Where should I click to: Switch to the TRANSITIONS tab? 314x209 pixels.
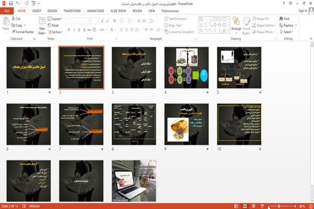pos(72,11)
